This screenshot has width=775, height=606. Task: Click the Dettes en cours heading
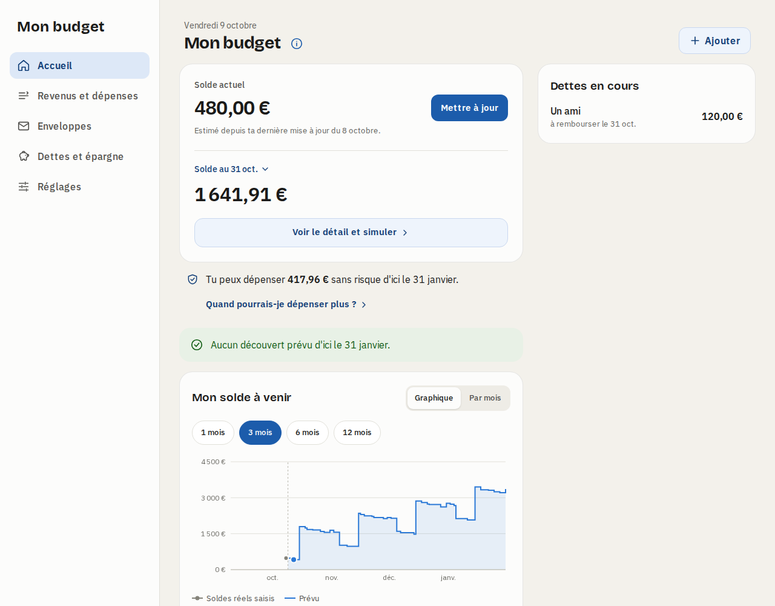(594, 86)
